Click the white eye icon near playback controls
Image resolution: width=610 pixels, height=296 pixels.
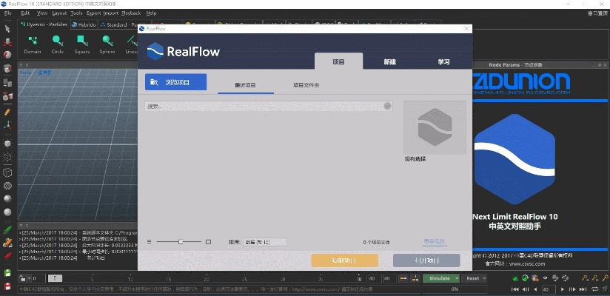point(545,278)
